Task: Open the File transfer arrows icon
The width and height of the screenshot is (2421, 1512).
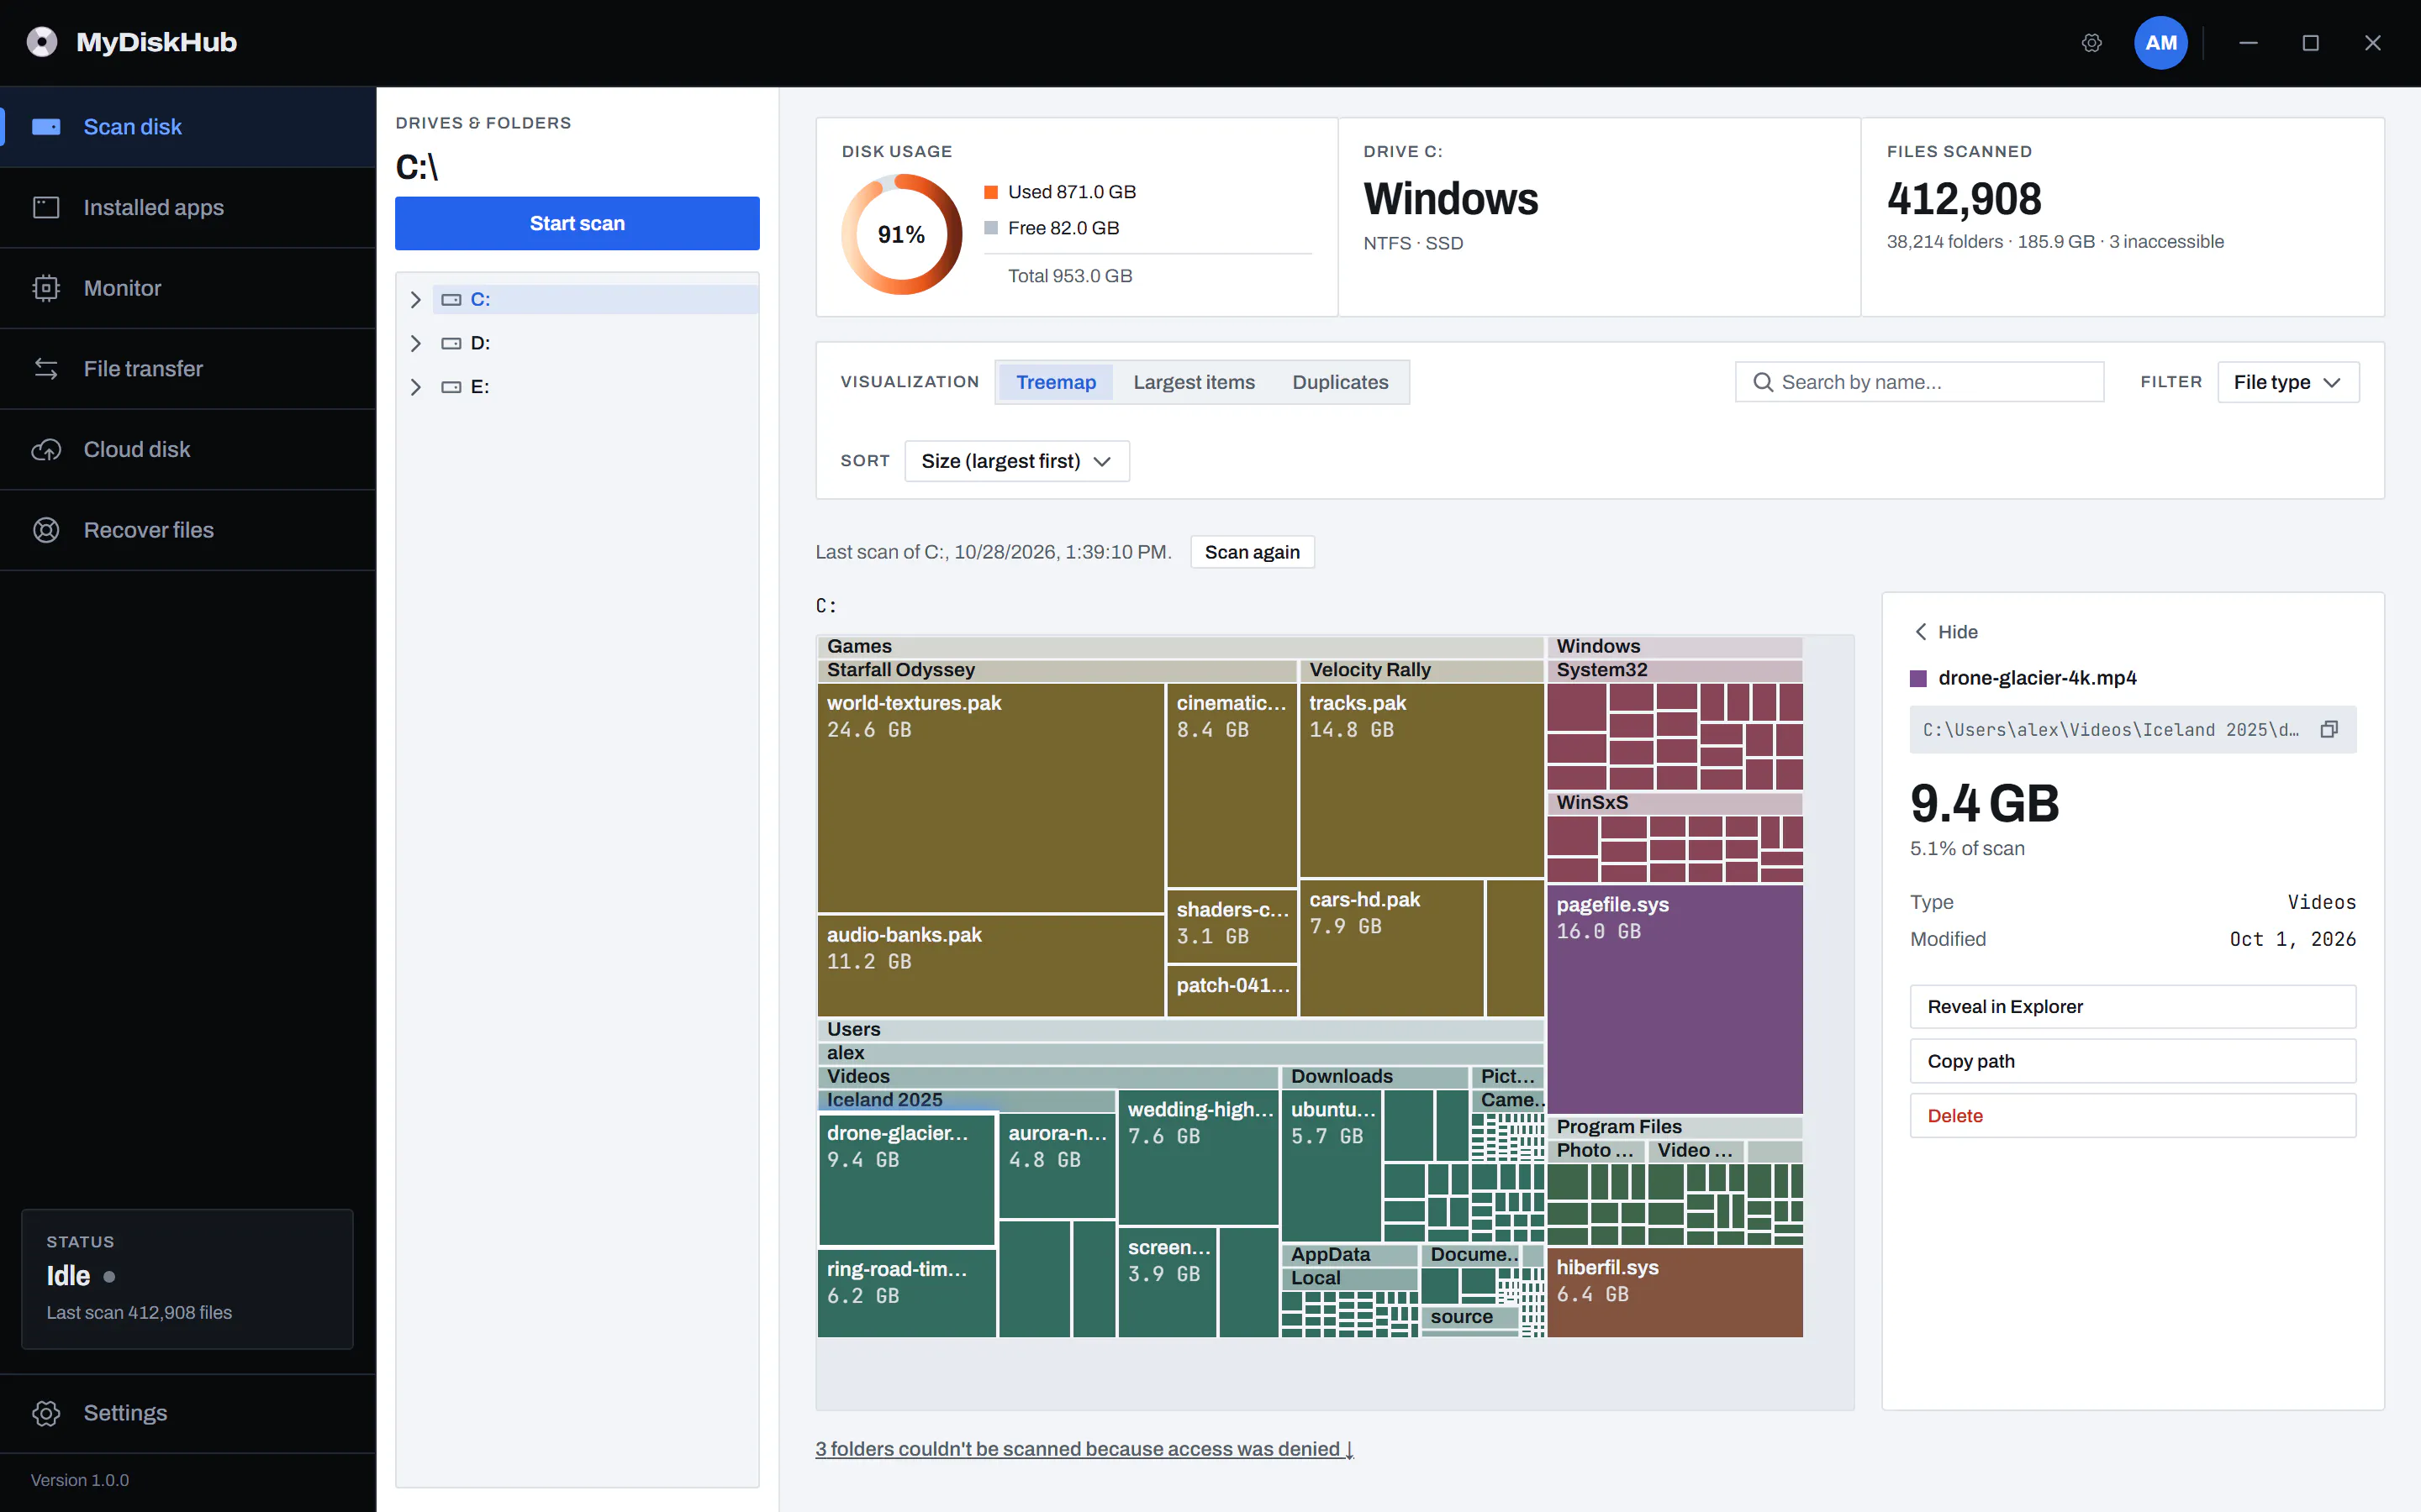Action: click(x=46, y=369)
